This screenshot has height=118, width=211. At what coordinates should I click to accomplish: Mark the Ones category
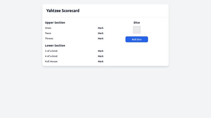click(101, 28)
